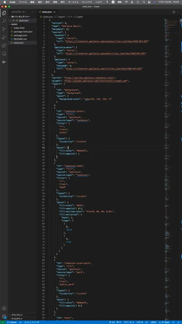The width and height of the screenshot is (182, 324).
Task: Change the indentation spaces setting
Action: (129, 322)
